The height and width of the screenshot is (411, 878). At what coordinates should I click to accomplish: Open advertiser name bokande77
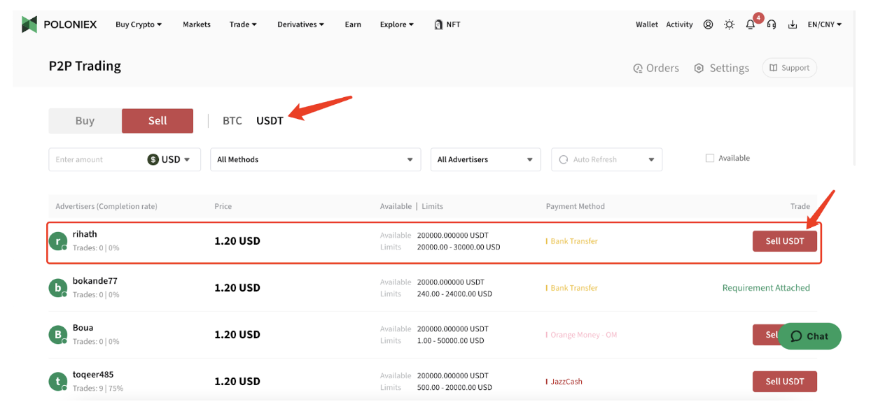tap(95, 281)
